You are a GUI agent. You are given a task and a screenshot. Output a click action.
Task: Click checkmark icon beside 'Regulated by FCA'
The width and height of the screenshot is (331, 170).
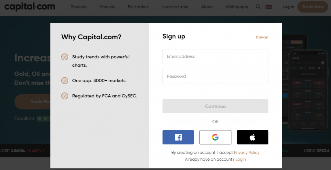pos(65,96)
